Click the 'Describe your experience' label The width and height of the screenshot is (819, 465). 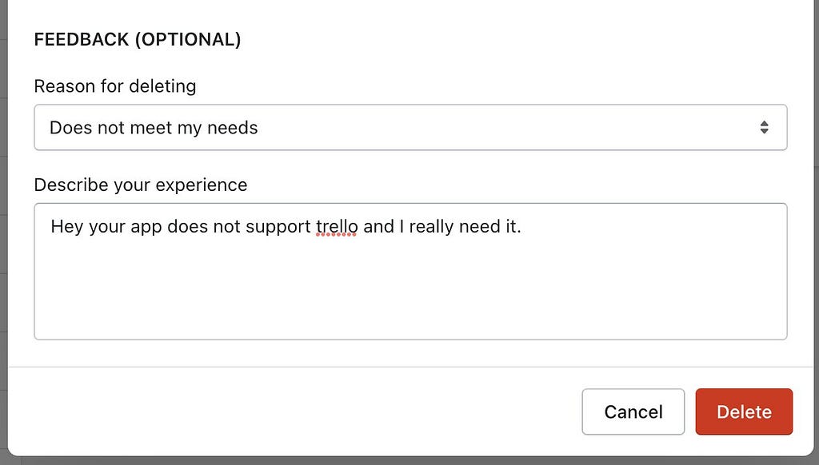pos(141,185)
